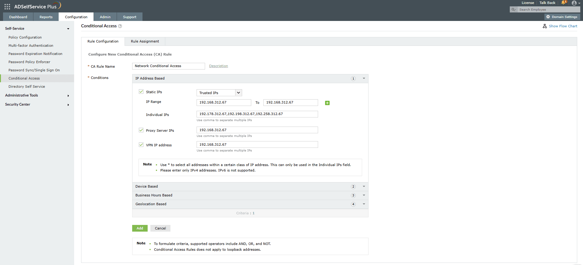Open the apps grid menu icon
583x265 pixels.
[x=7, y=6]
